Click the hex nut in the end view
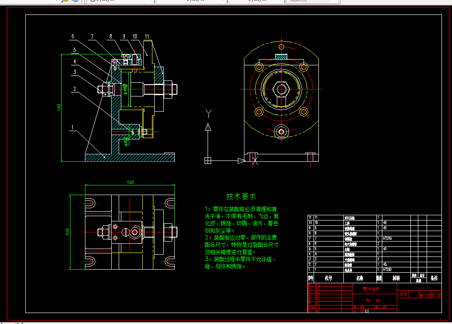 tap(281, 89)
